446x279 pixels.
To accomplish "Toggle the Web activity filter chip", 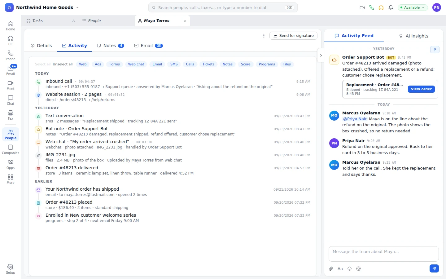I will [x=83, y=64].
